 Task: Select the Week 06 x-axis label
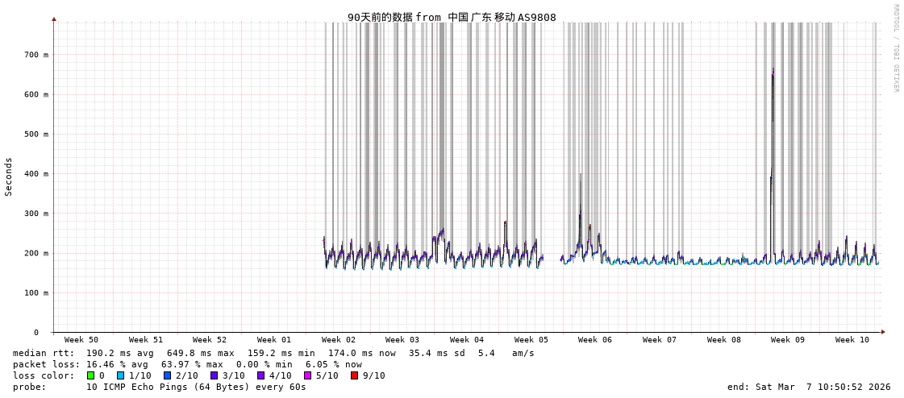(594, 340)
